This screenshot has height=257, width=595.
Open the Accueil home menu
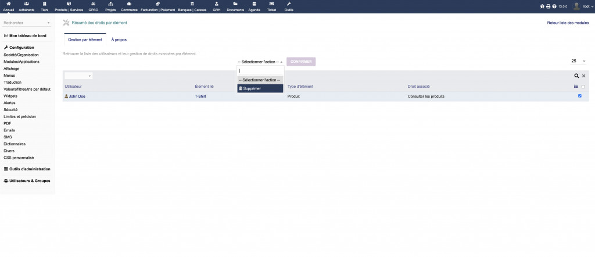click(x=8, y=6)
